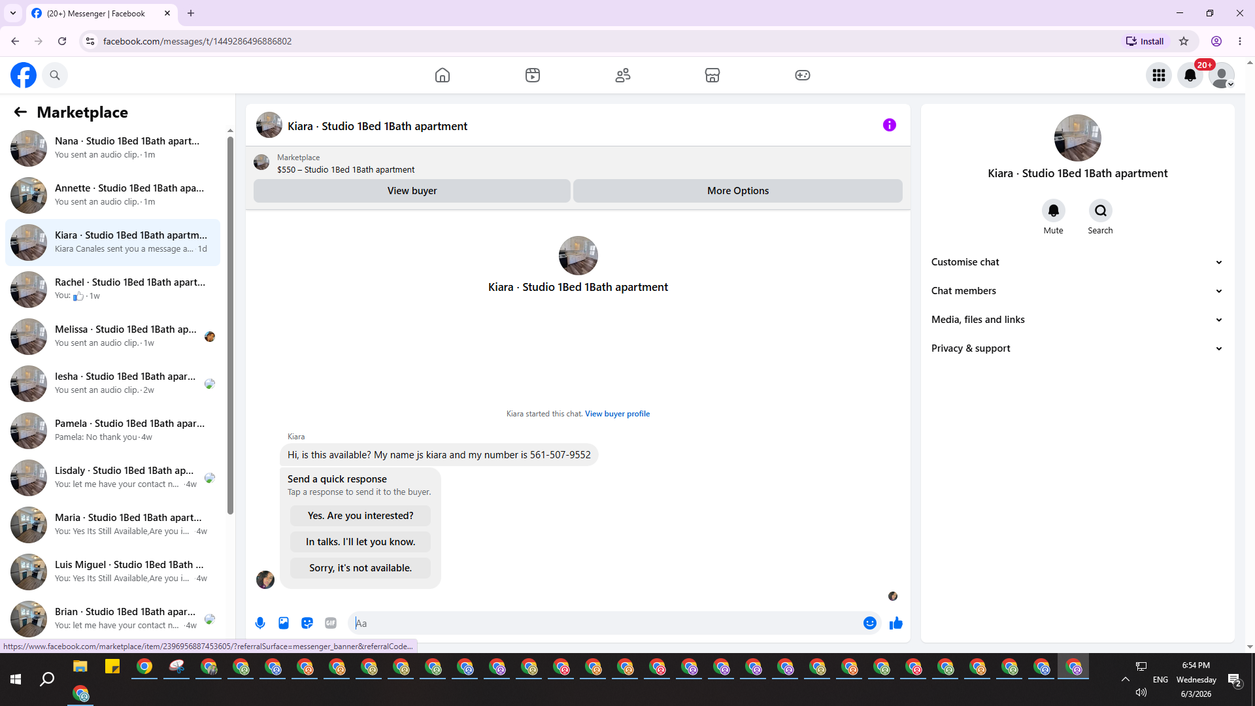Open Annette conversation in chat list

112,195
